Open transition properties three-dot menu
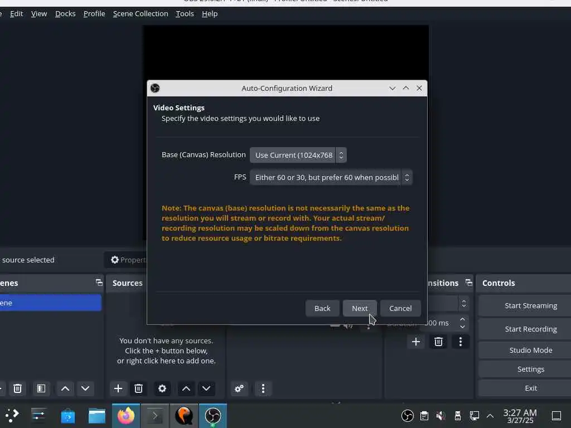Viewport: 571px width, 428px height. tap(461, 342)
